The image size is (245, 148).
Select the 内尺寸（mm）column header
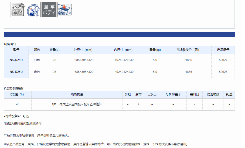[124, 50]
